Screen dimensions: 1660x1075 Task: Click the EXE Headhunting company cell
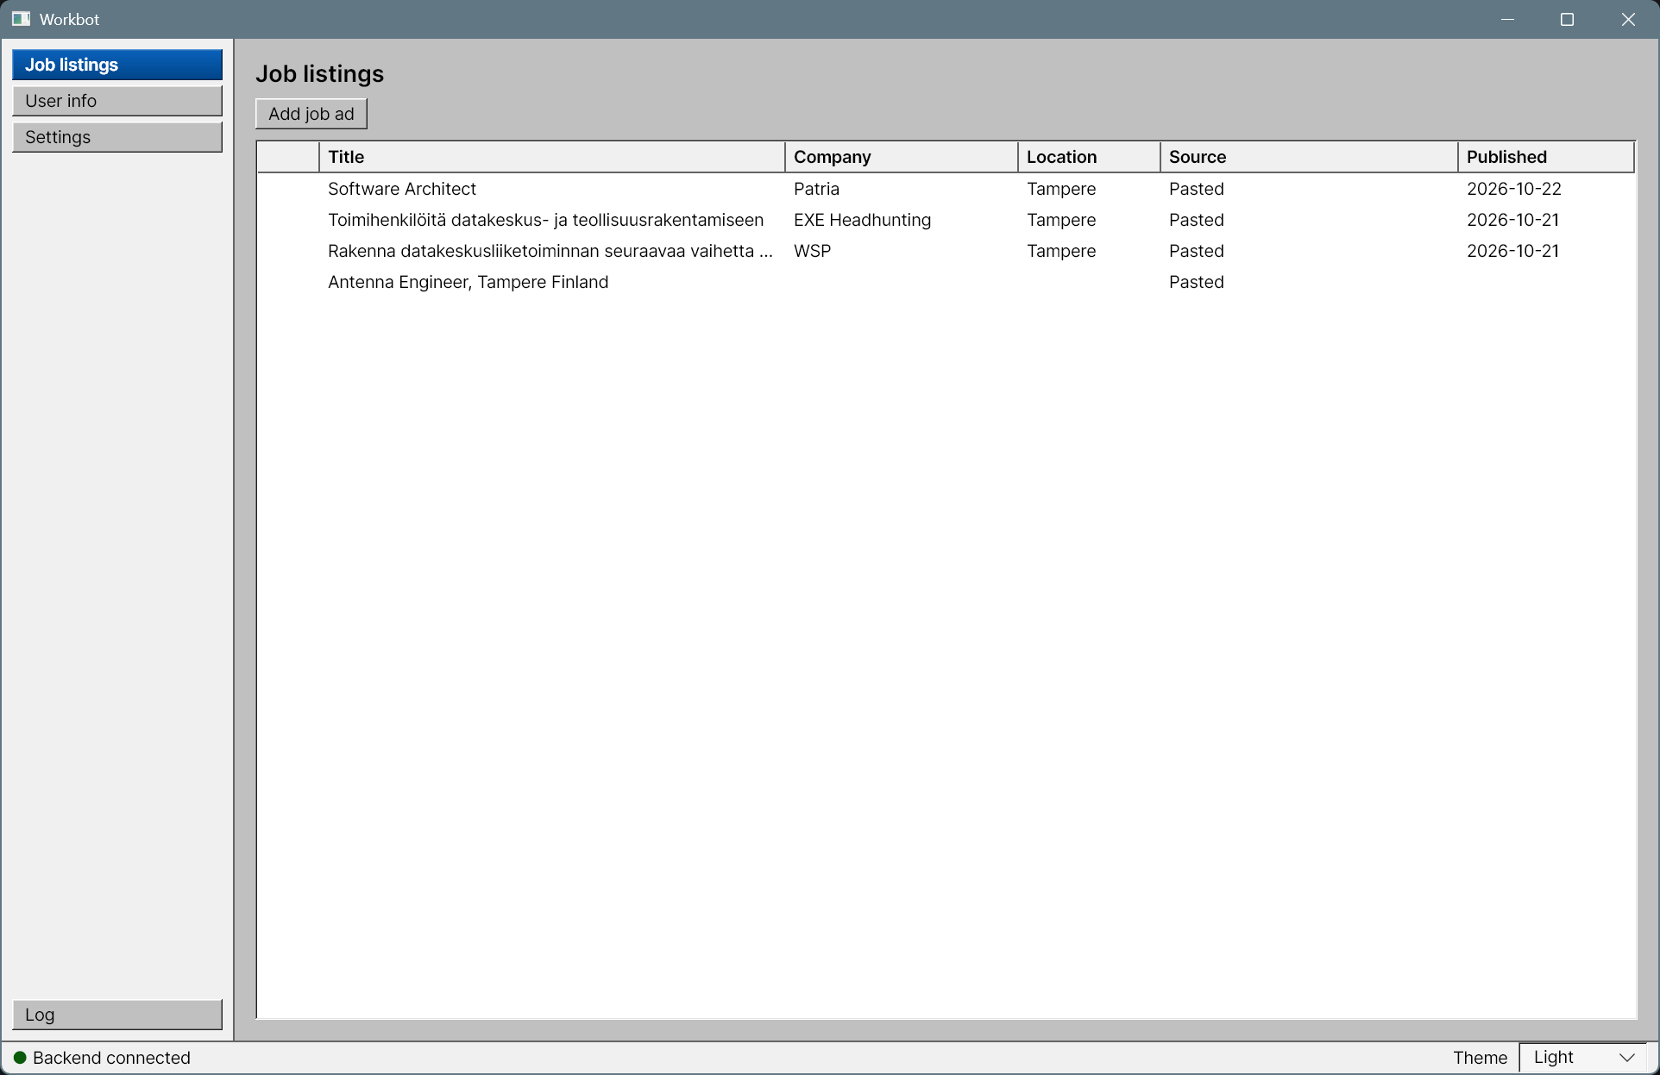(x=862, y=220)
